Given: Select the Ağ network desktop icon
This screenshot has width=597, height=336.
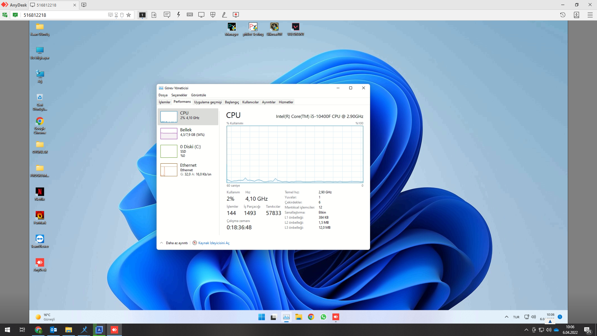Looking at the screenshot, I should 40,77.
